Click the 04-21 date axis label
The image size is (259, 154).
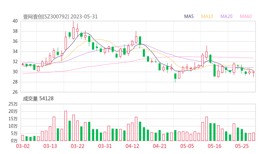click(x=160, y=146)
